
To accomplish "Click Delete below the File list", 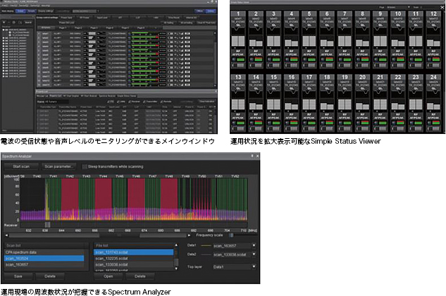I will [x=140, y=276].
